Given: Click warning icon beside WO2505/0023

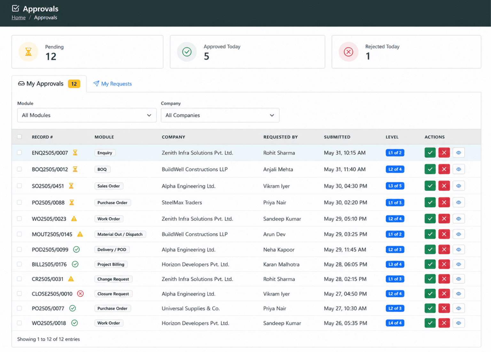Looking at the screenshot, I should coord(74,219).
